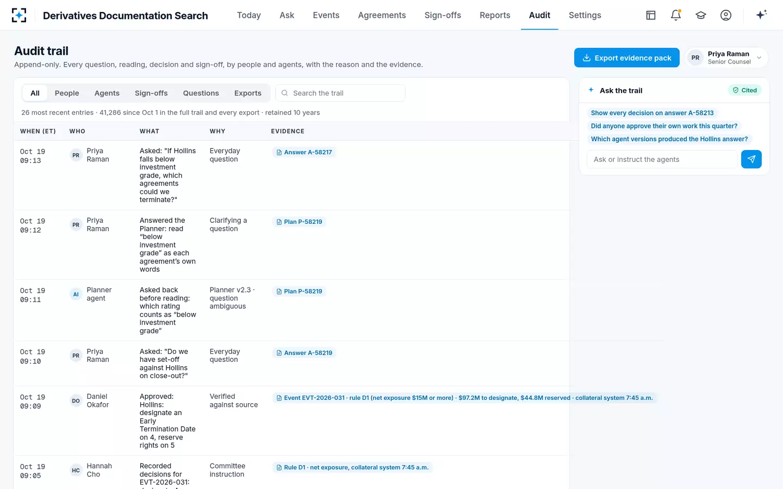Click the magnifier icon in the trail search

284,93
